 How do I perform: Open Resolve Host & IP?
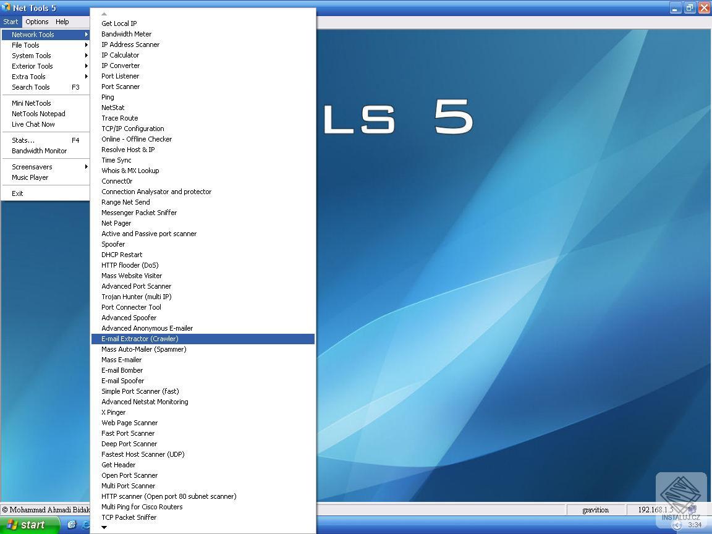203,150
